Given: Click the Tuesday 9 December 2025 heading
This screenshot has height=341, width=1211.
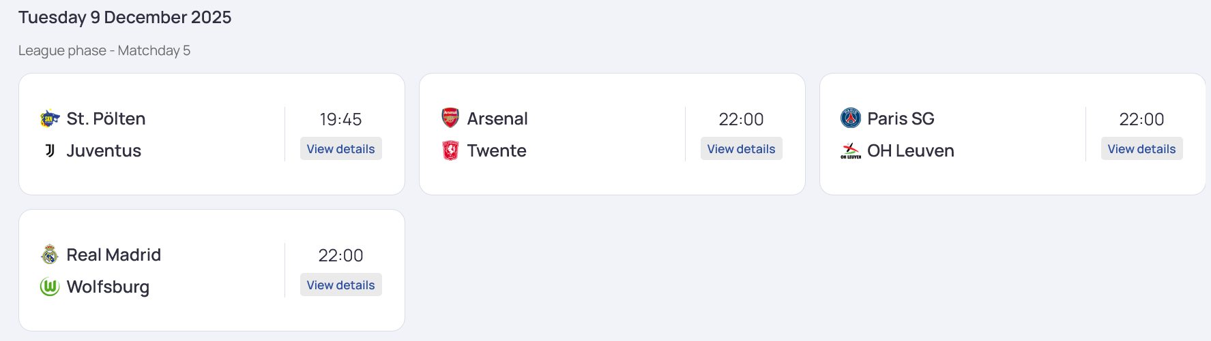Looking at the screenshot, I should [x=125, y=18].
